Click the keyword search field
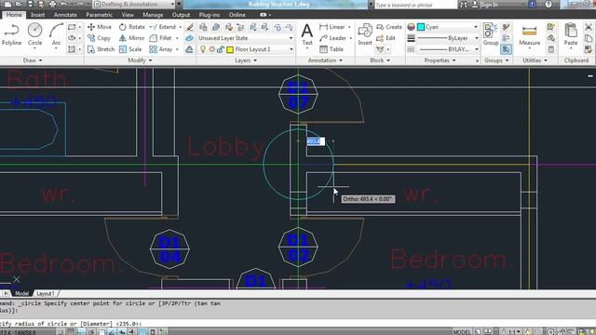The width and height of the screenshot is (596, 335). coord(415,5)
